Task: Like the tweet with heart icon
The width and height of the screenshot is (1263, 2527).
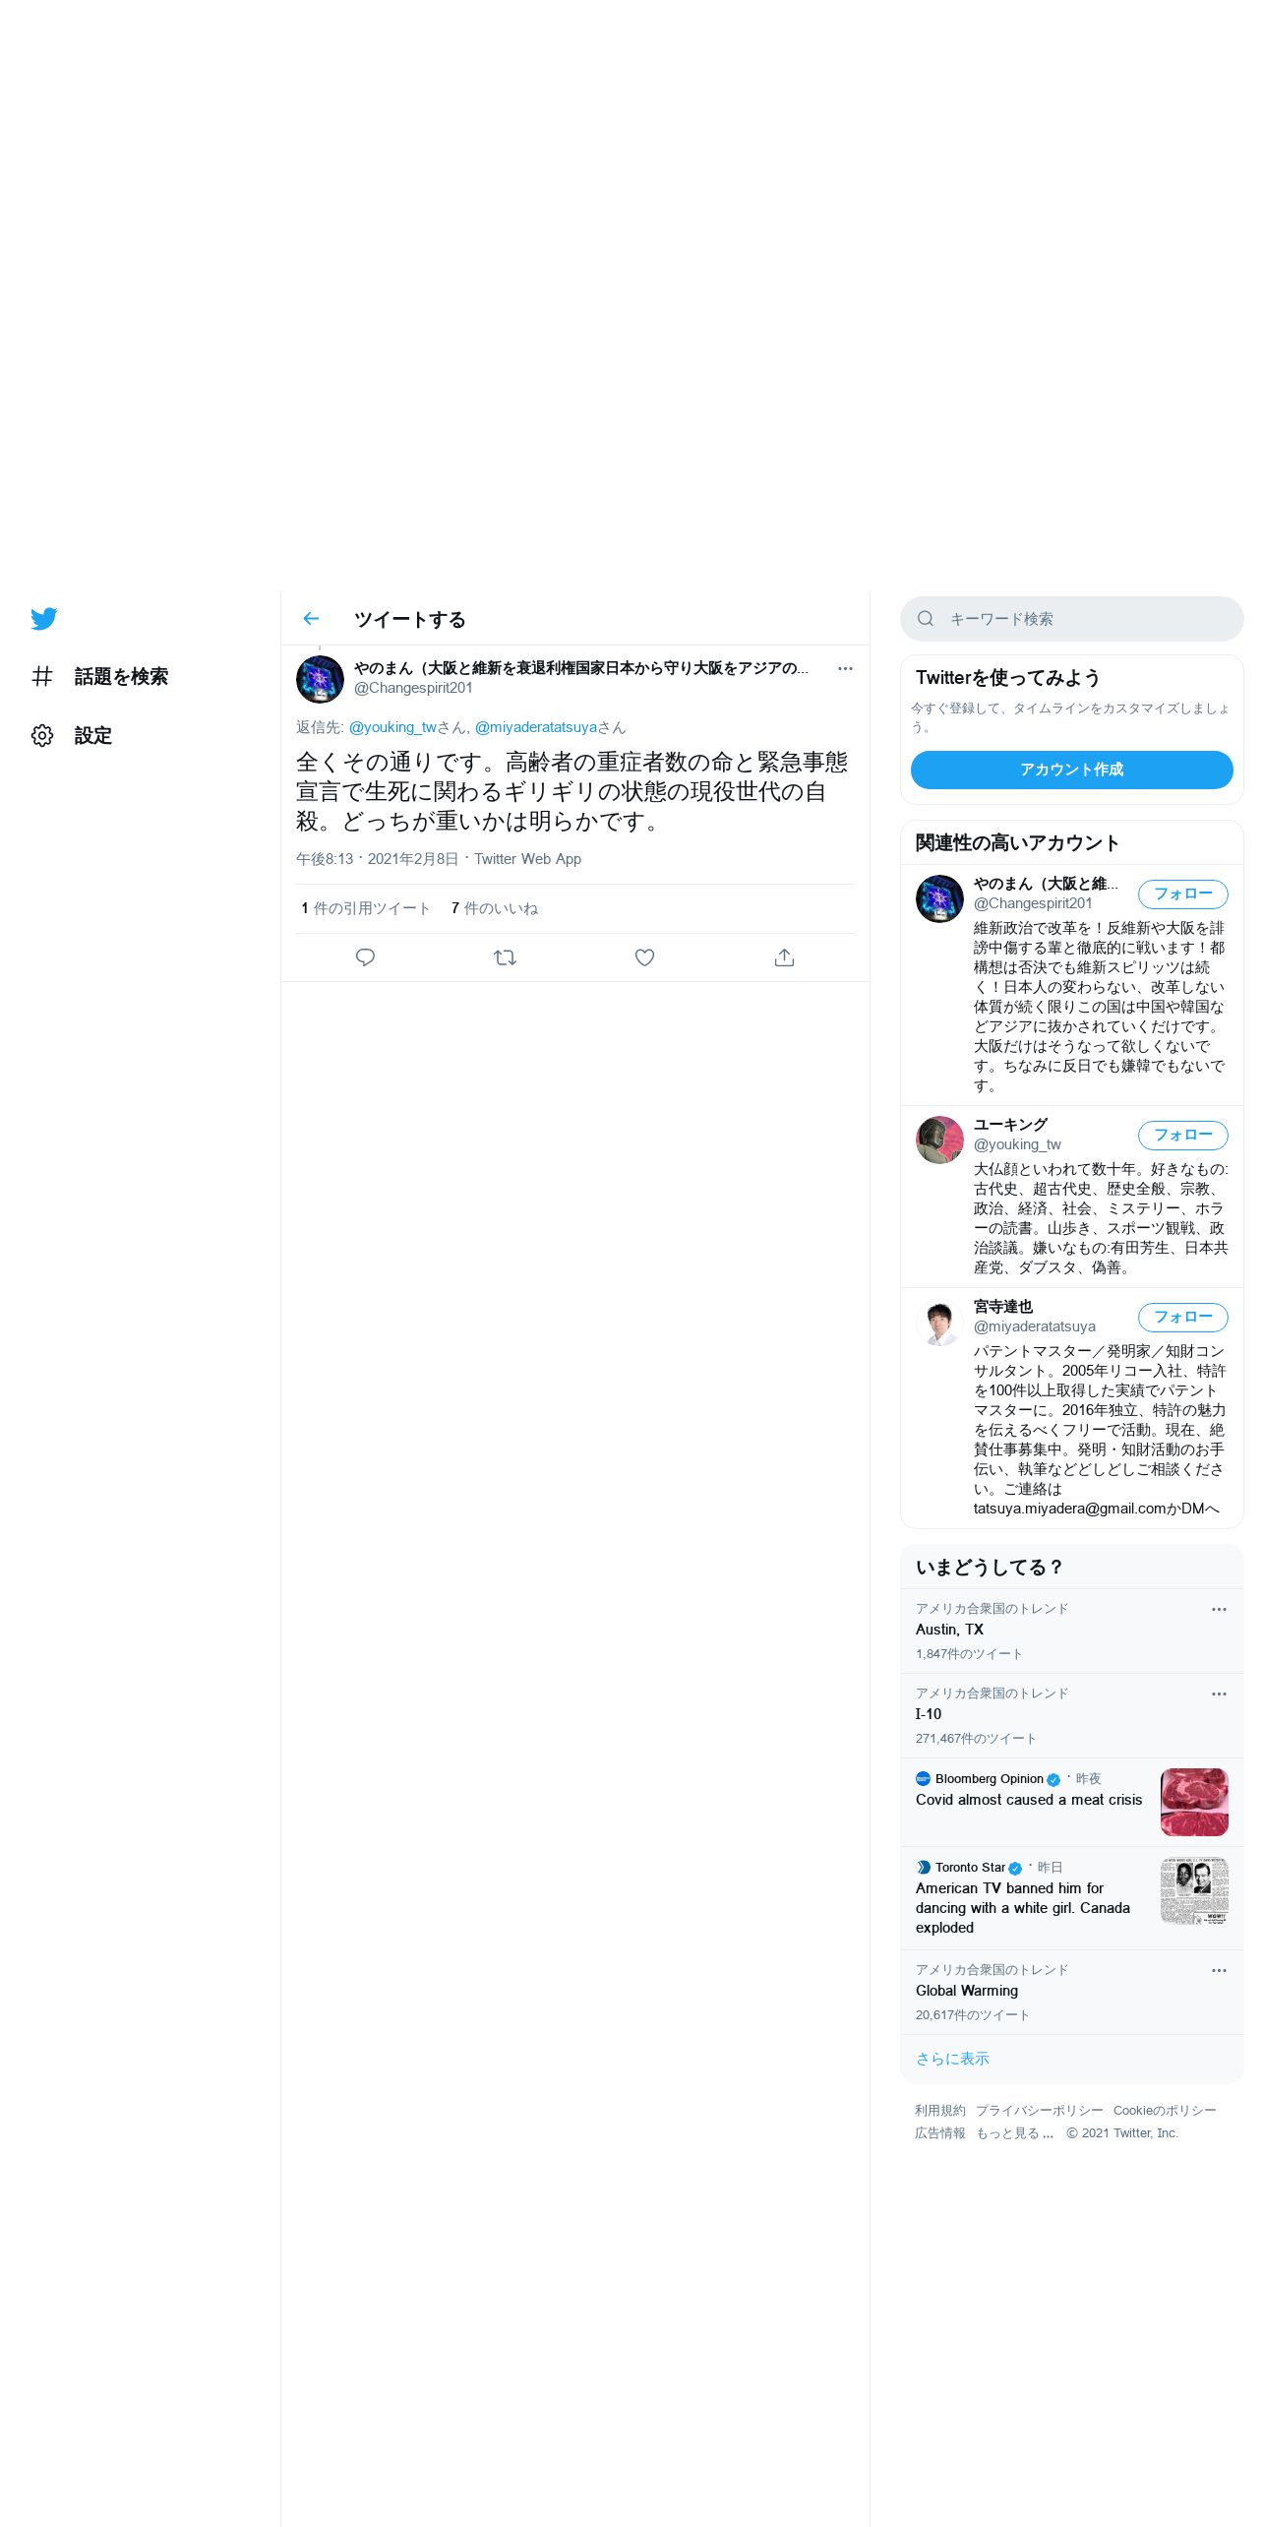Action: (x=644, y=957)
